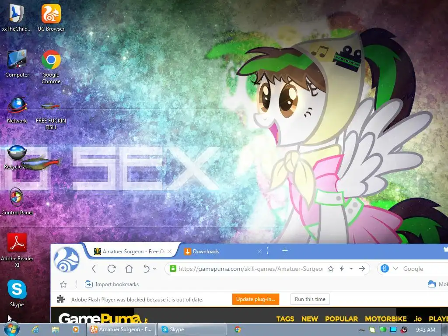Reload the page with the refresh icon
Screen dimensions: 448x336
(x=112, y=269)
